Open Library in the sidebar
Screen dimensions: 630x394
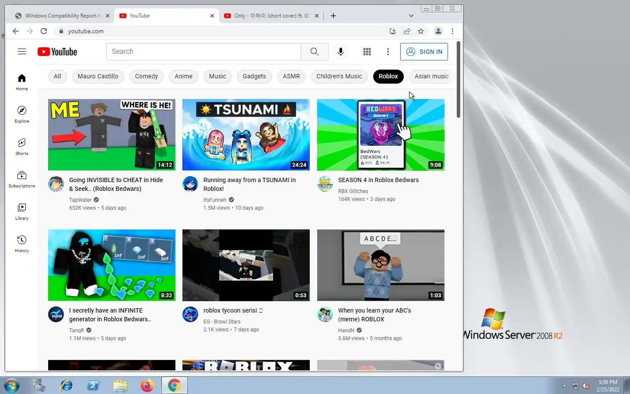click(22, 212)
